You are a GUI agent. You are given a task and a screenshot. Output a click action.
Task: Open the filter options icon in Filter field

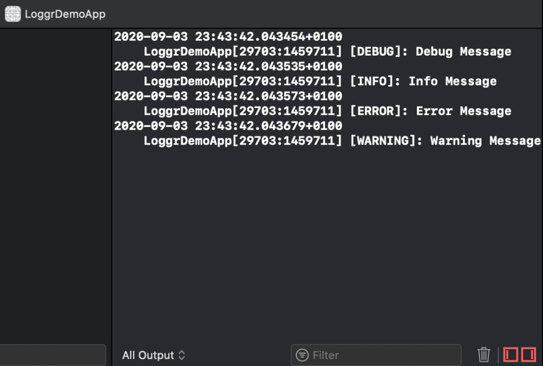(302, 355)
